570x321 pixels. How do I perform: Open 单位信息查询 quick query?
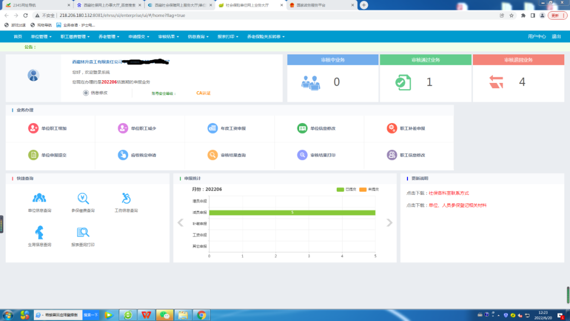[39, 203]
